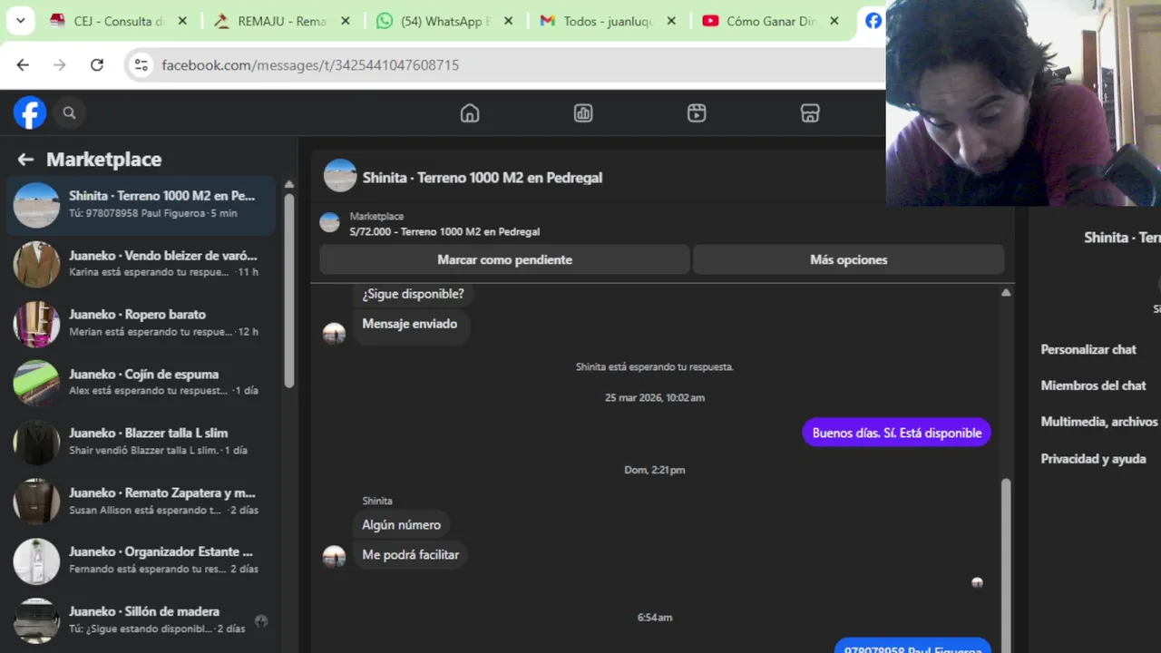Close the Gmail Todos tab
The height and width of the screenshot is (653, 1161).
pyautogui.click(x=671, y=21)
